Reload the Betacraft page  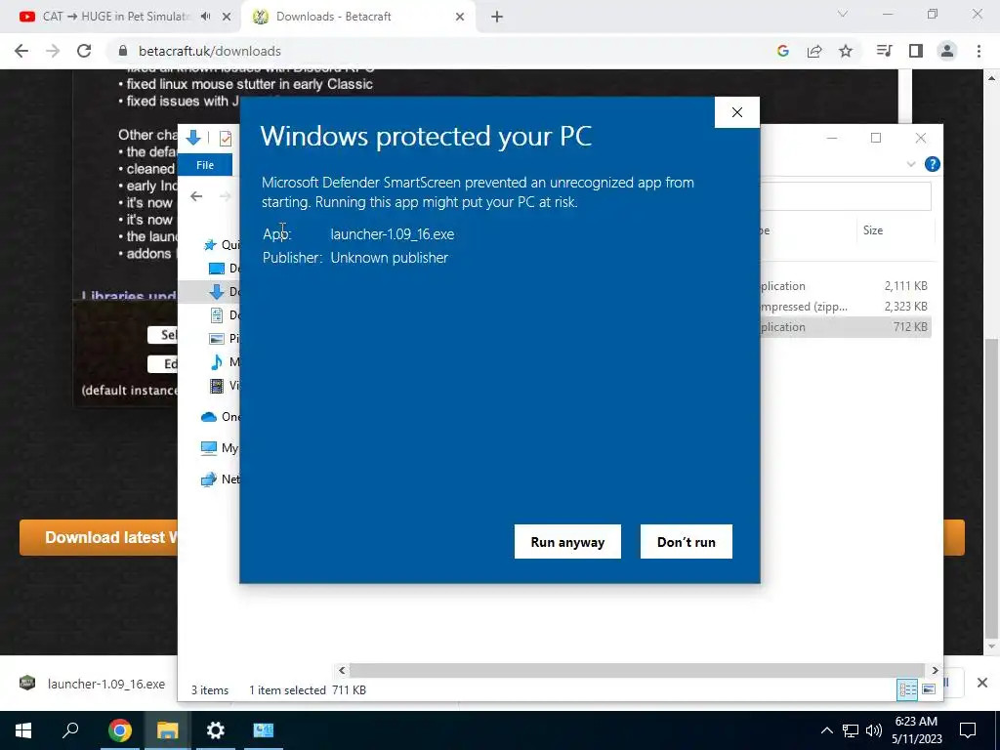pos(84,51)
